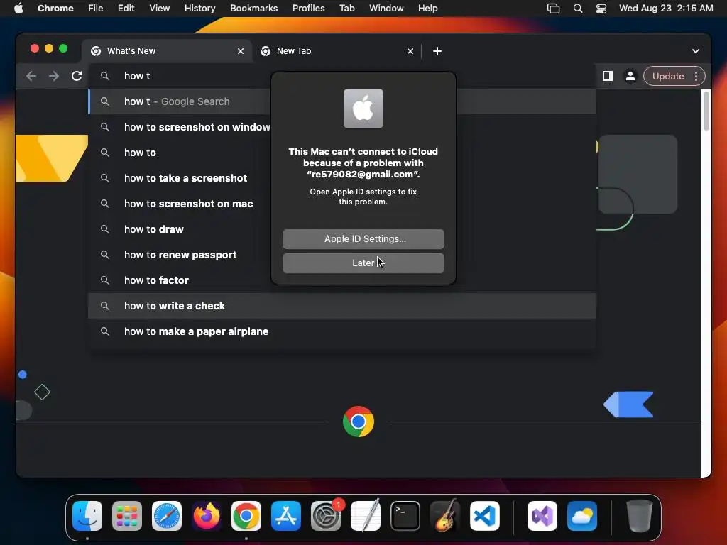Image resolution: width=727 pixels, height=545 pixels.
Task: Open Finder from the Dock
Action: click(87, 516)
